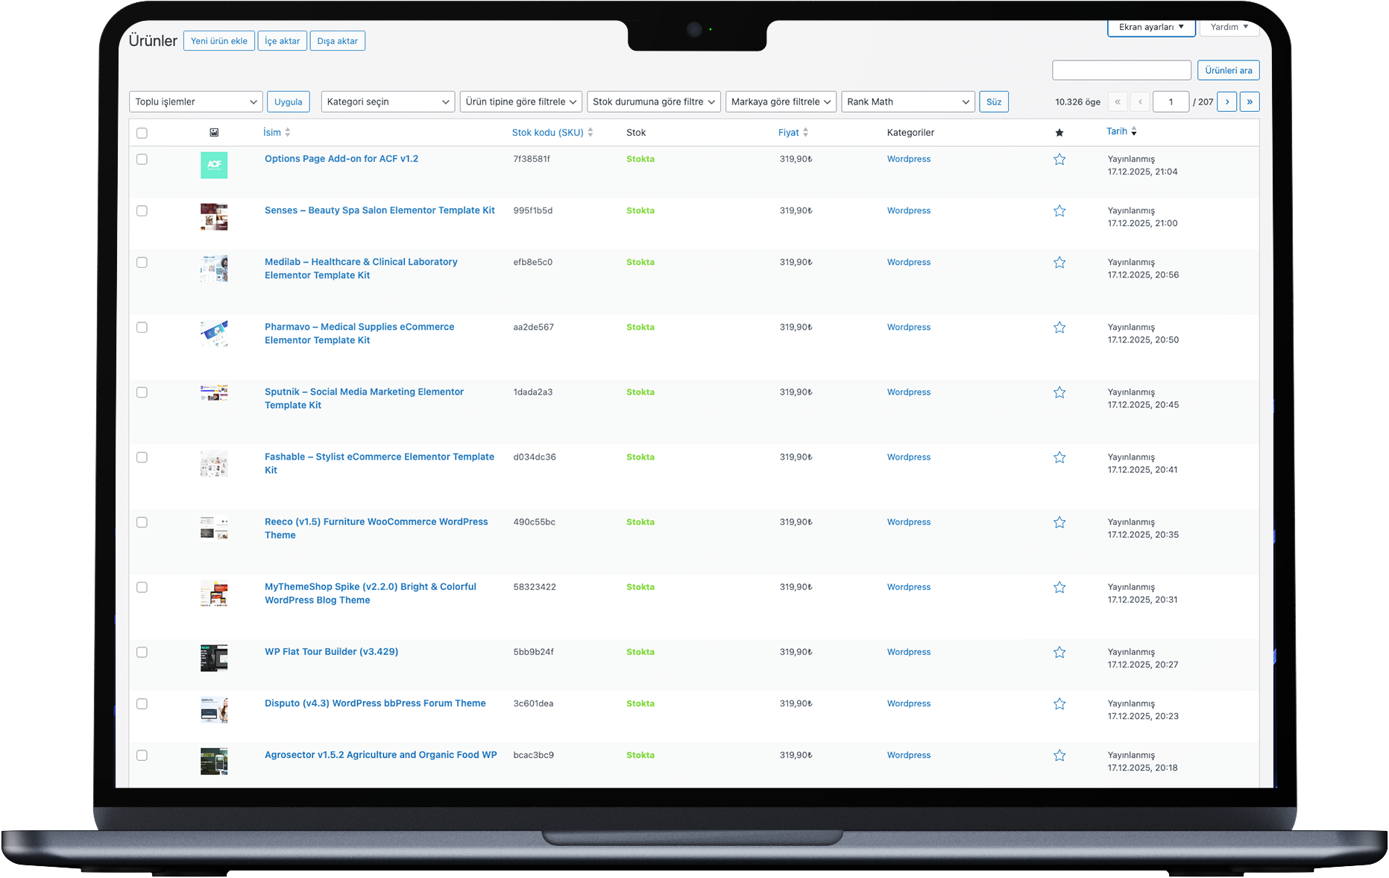The width and height of the screenshot is (1389, 878).
Task: Toggle featured star for WP Flat Tour Builder
Action: pos(1059,653)
